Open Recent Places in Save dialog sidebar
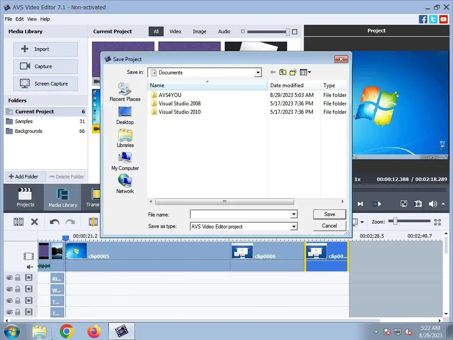This screenshot has height=340, width=453. pos(125,92)
